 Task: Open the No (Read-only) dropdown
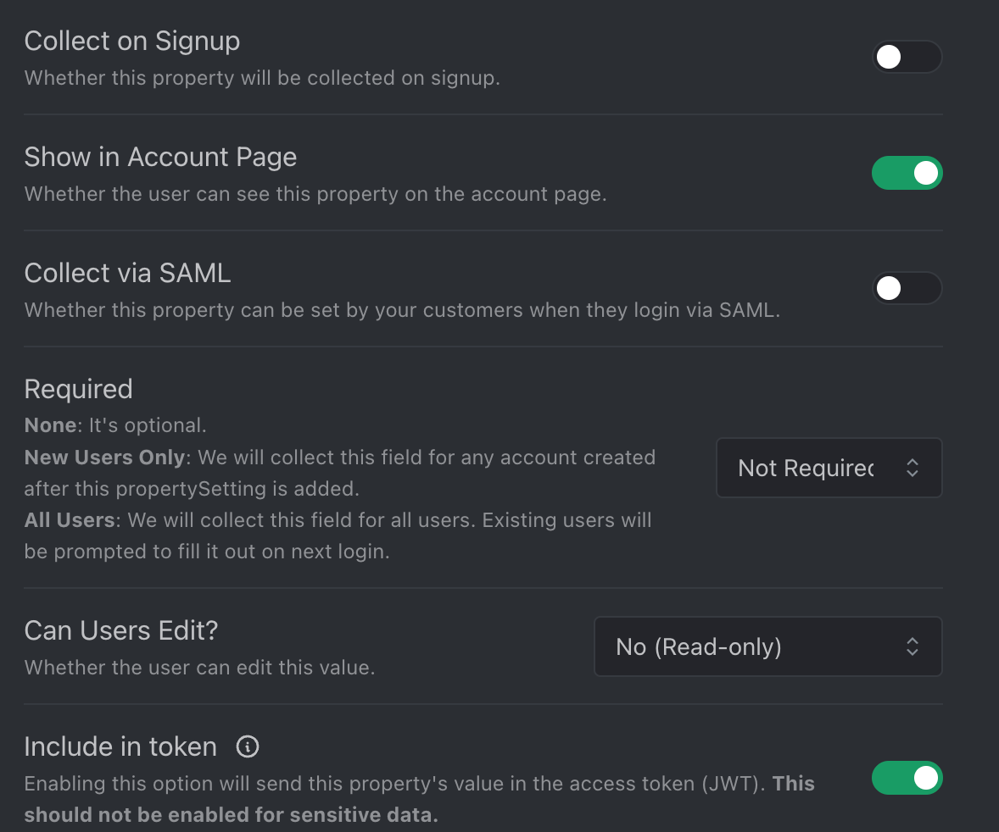point(767,646)
